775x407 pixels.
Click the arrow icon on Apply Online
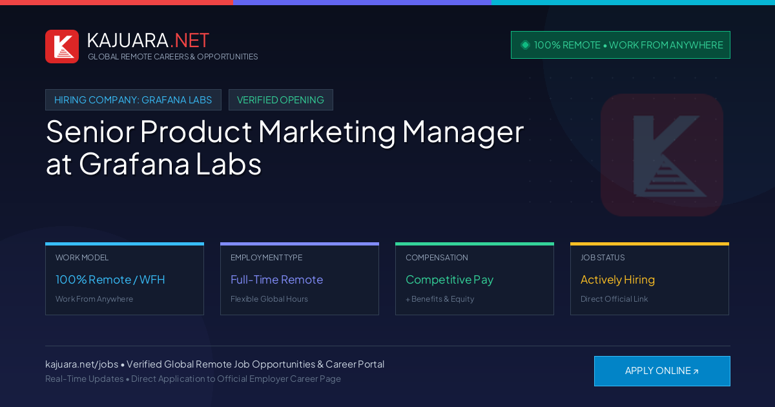[x=696, y=371]
